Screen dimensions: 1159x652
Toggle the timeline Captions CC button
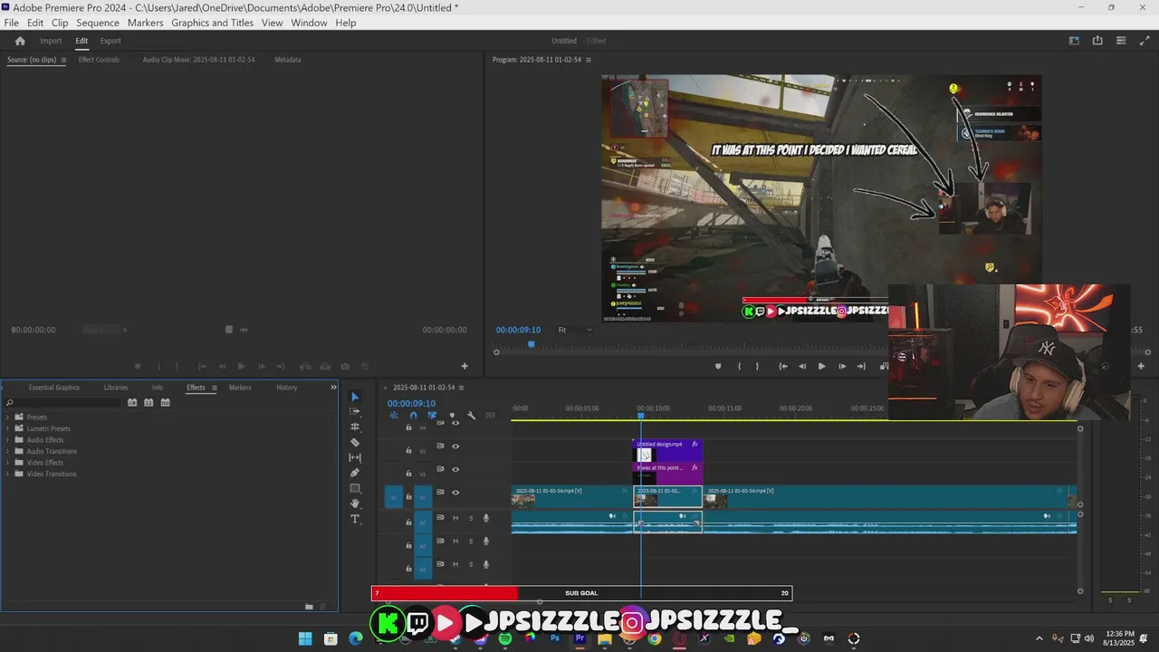pos(491,416)
